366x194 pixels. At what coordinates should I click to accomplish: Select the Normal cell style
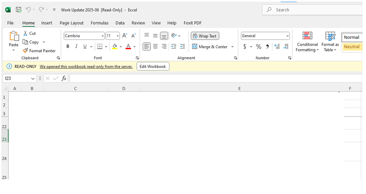click(352, 37)
